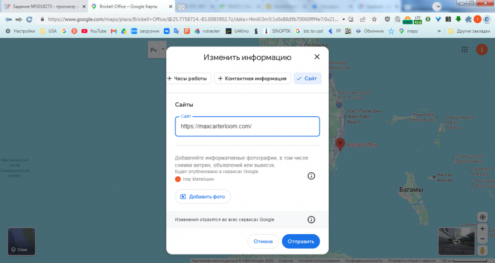Image resolution: width=495 pixels, height=263 pixels.
Task: Click the Street View pegman icon
Action: [x=482, y=251]
